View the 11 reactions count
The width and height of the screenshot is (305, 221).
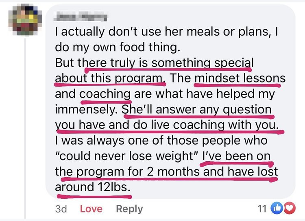[263, 209]
